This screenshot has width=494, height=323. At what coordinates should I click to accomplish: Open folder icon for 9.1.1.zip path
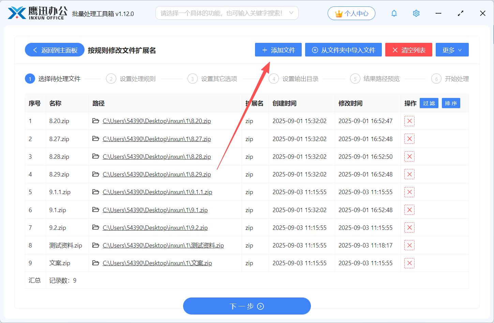96,192
